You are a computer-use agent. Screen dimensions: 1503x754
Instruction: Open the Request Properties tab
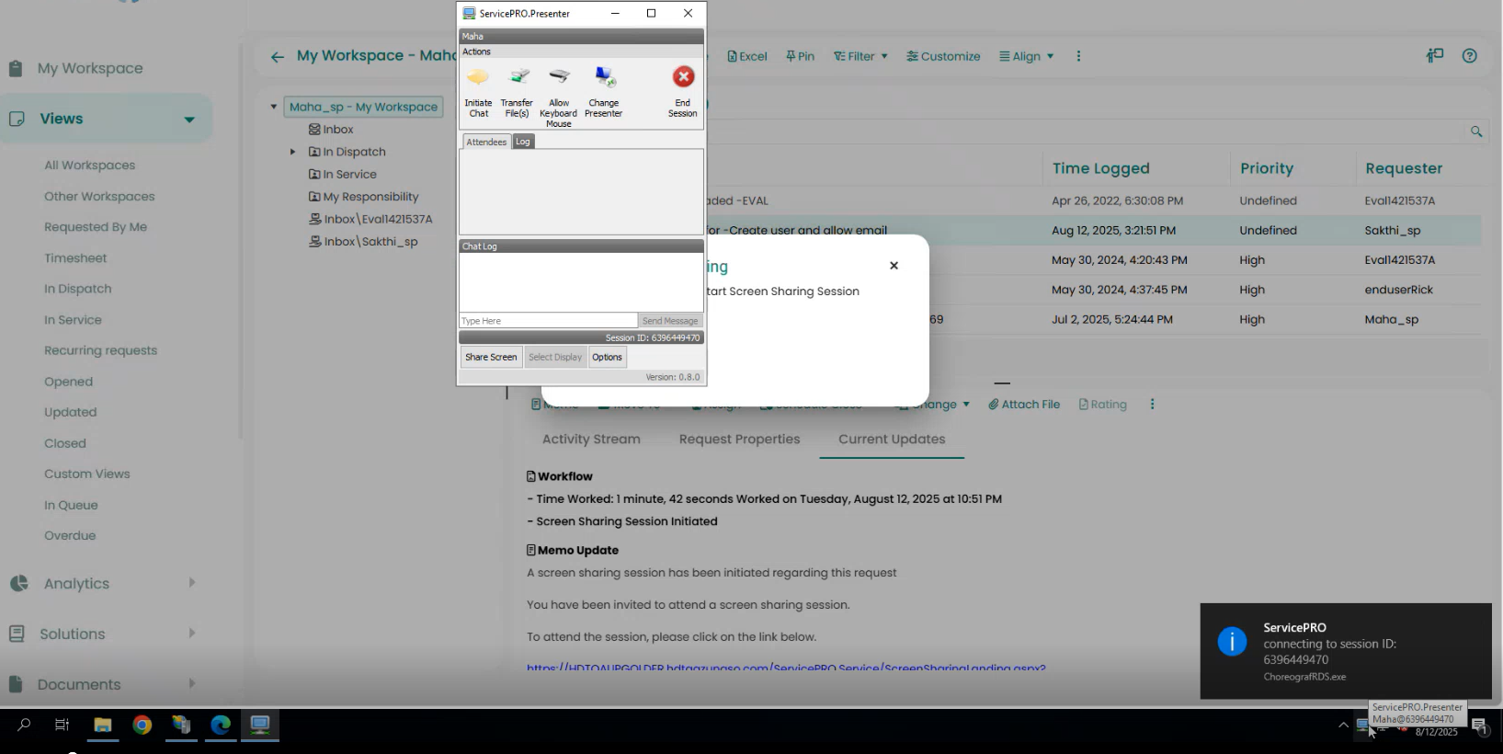(x=739, y=440)
